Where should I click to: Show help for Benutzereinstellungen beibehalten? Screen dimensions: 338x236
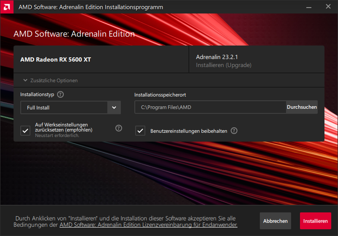(x=234, y=131)
